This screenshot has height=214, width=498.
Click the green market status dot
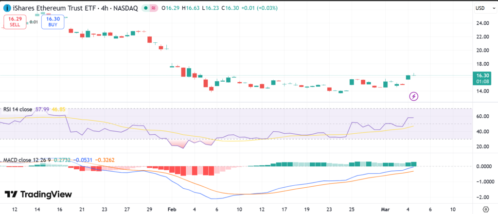(x=145, y=8)
